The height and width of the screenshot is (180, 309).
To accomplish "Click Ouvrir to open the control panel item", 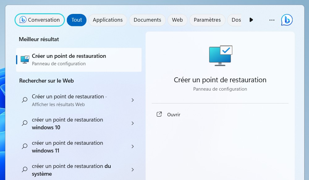I will click(174, 114).
